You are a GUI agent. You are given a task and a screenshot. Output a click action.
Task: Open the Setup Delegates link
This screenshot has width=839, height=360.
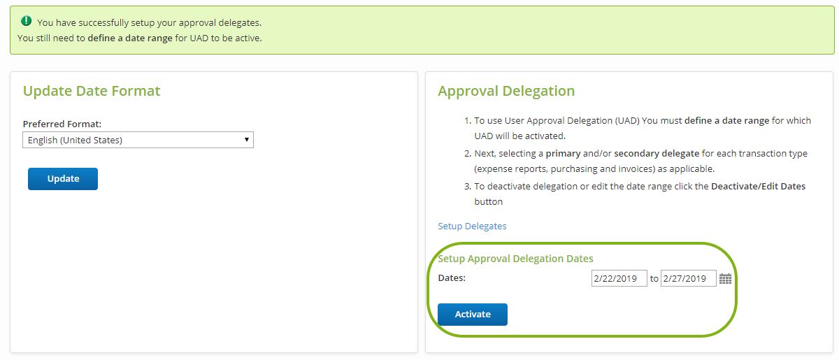472,226
